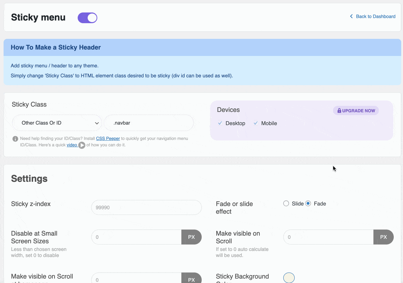Click the How To Make a Sticky Header heading
403x283 pixels.
(56, 47)
